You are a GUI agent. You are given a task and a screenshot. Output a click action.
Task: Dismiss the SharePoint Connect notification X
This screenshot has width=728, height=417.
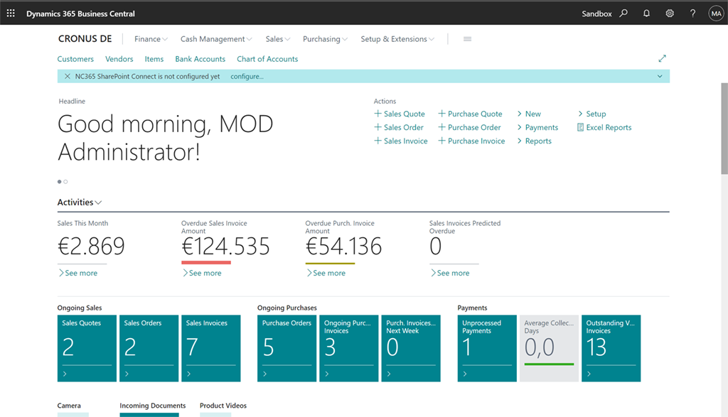pyautogui.click(x=68, y=76)
